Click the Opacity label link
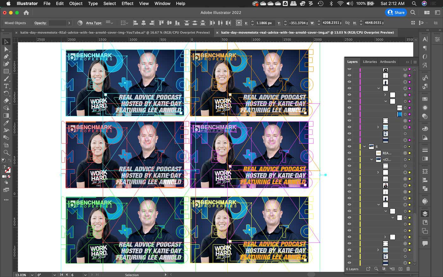The width and height of the screenshot is (443, 277). point(41,23)
